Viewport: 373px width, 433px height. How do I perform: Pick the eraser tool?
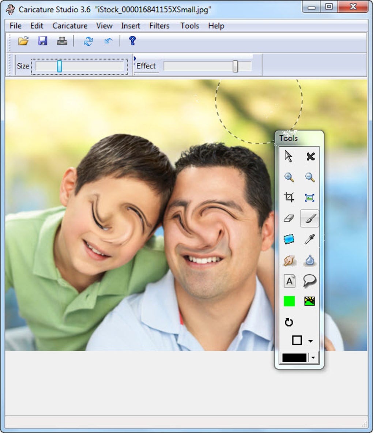(289, 218)
